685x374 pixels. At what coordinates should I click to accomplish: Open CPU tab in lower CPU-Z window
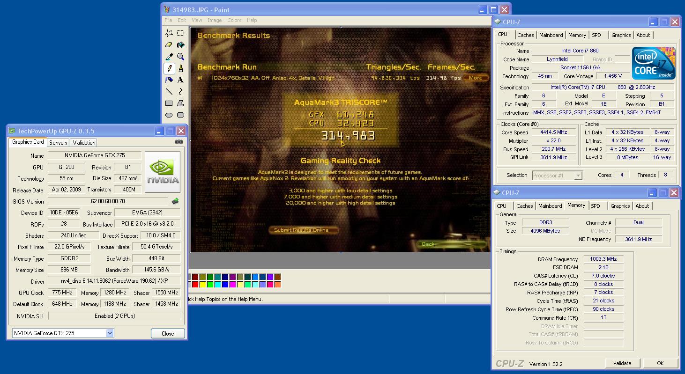pos(501,206)
